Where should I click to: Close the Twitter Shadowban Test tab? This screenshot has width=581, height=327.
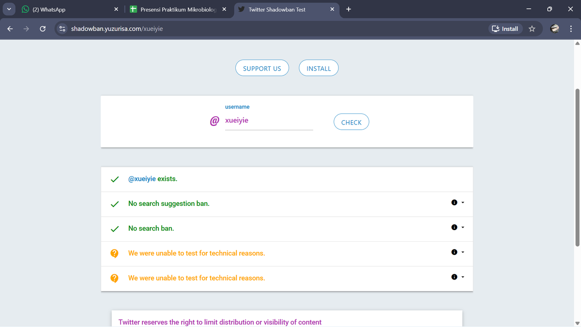click(332, 9)
